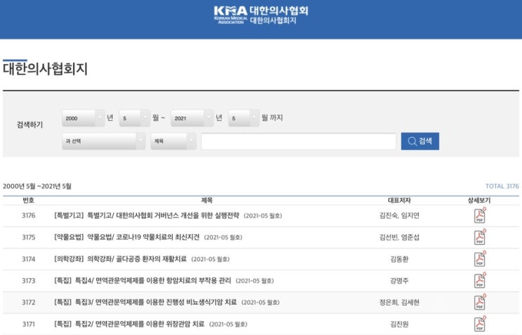Open the start month dropdown

click(x=134, y=118)
